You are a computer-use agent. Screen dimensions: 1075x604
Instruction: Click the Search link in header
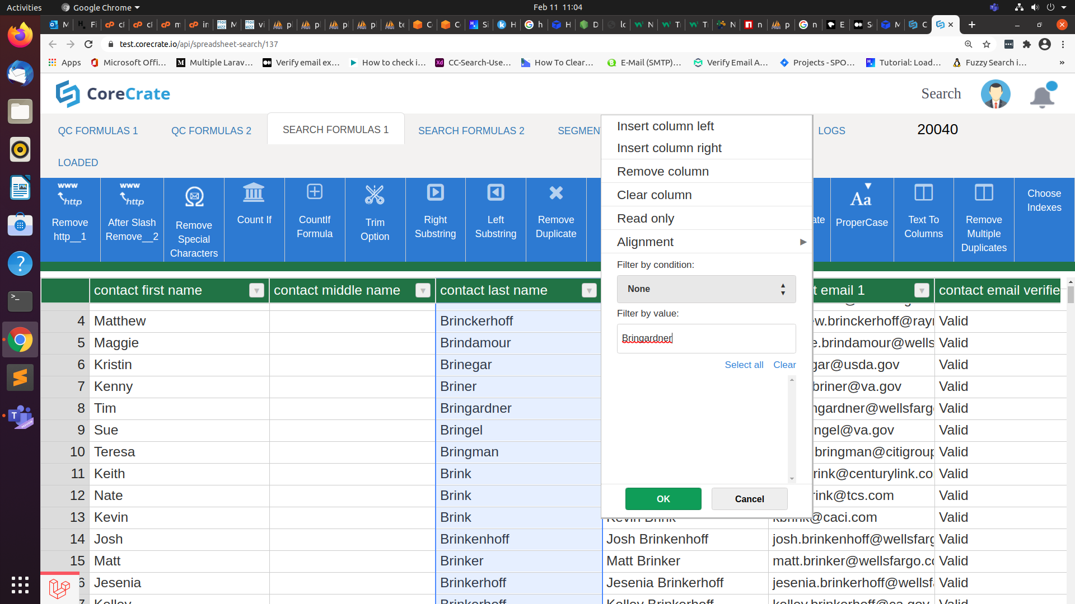[x=941, y=93]
